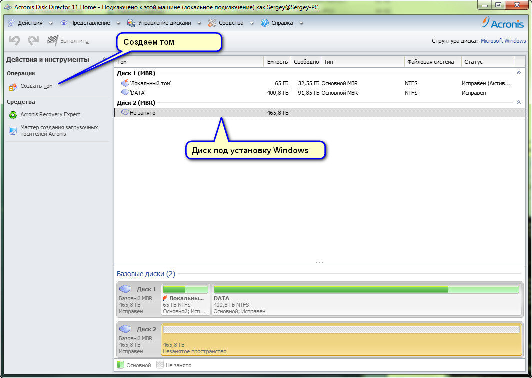Image resolution: width=532 pixels, height=378 pixels.
Task: Click the DATA green usage bar
Action: [367, 290]
